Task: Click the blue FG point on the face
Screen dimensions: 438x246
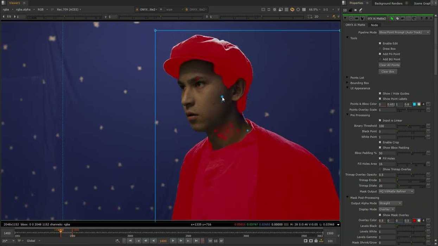Action: (x=222, y=96)
